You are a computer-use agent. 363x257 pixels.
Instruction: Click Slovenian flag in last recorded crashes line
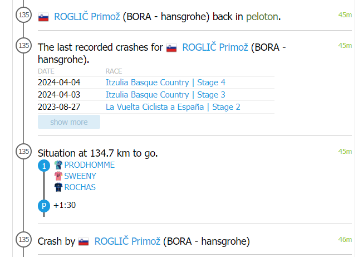171,49
